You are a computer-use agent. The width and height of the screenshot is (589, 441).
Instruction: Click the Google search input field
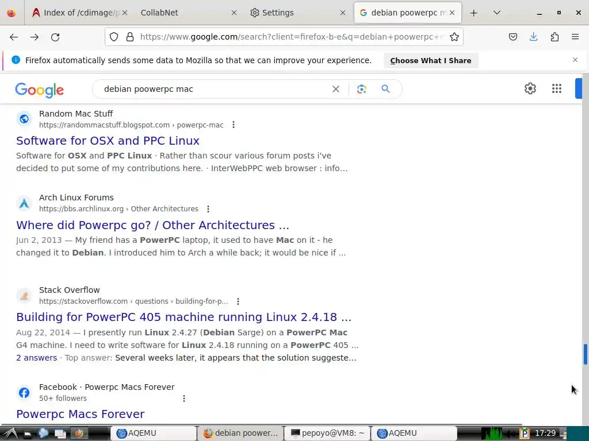pyautogui.click(x=214, y=89)
